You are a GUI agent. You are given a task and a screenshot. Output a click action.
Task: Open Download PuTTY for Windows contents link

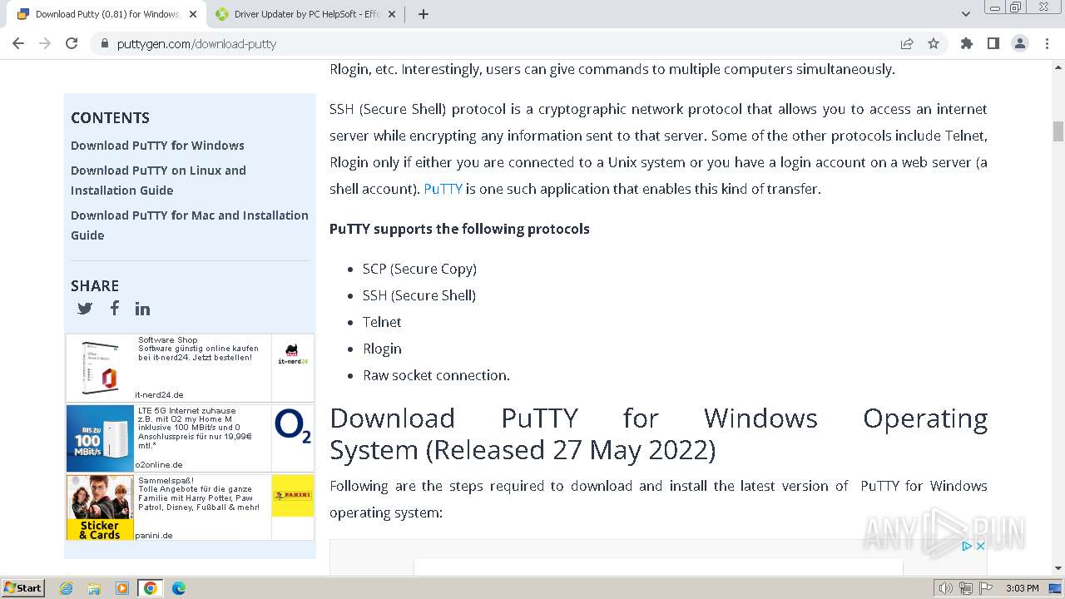click(157, 146)
